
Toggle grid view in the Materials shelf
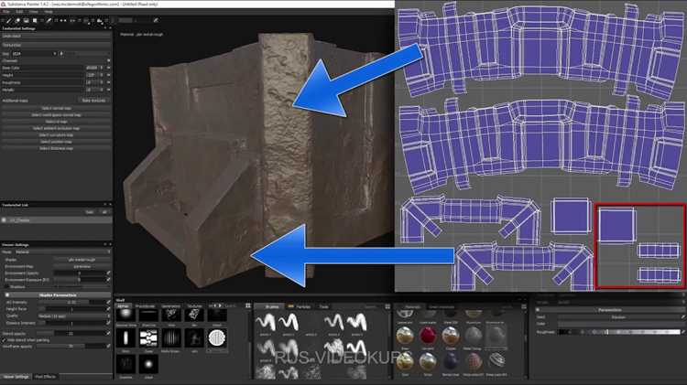[524, 306]
